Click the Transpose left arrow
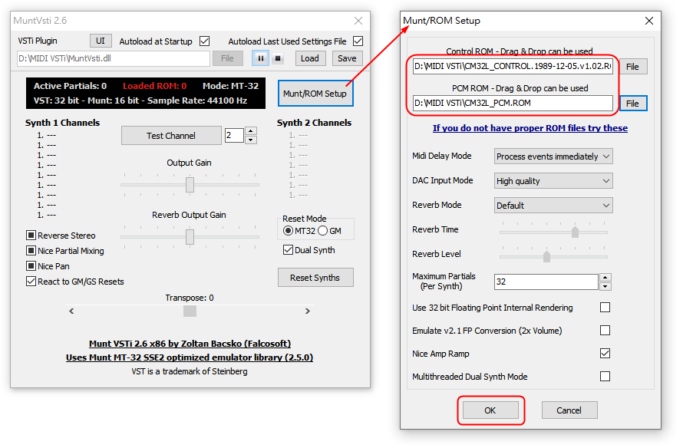 coord(71,311)
